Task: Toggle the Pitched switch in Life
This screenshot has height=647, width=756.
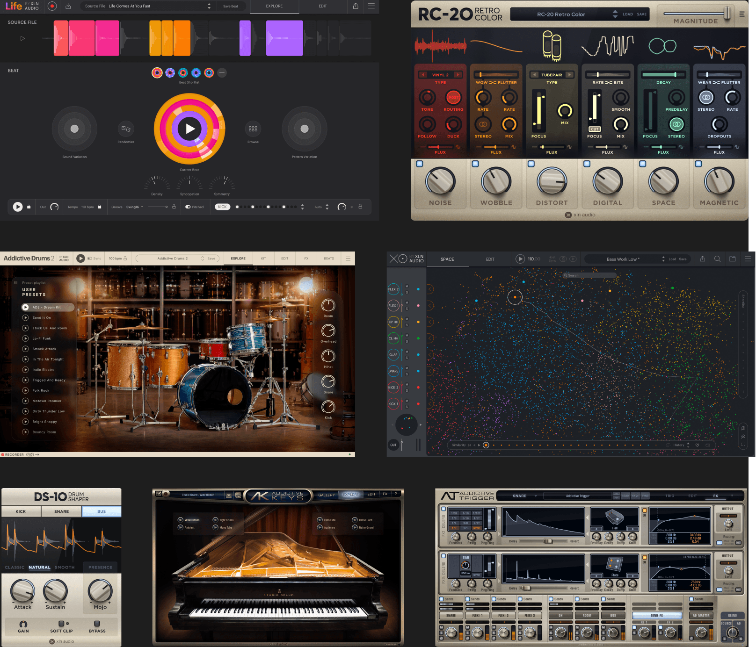Action: click(x=188, y=207)
